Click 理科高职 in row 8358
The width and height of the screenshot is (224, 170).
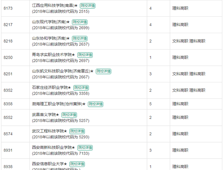(x=180, y=104)
